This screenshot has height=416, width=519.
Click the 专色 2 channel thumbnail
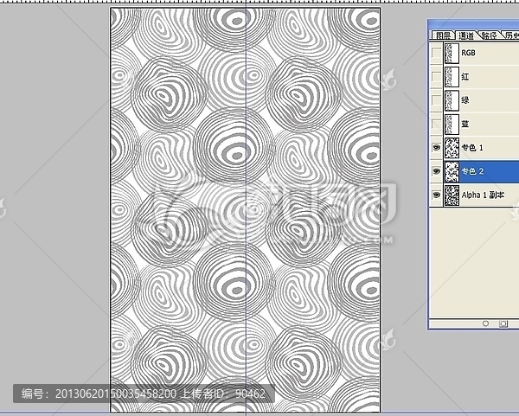click(x=452, y=171)
